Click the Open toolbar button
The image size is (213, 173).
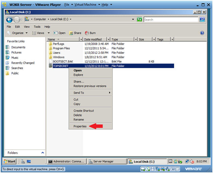59,33
